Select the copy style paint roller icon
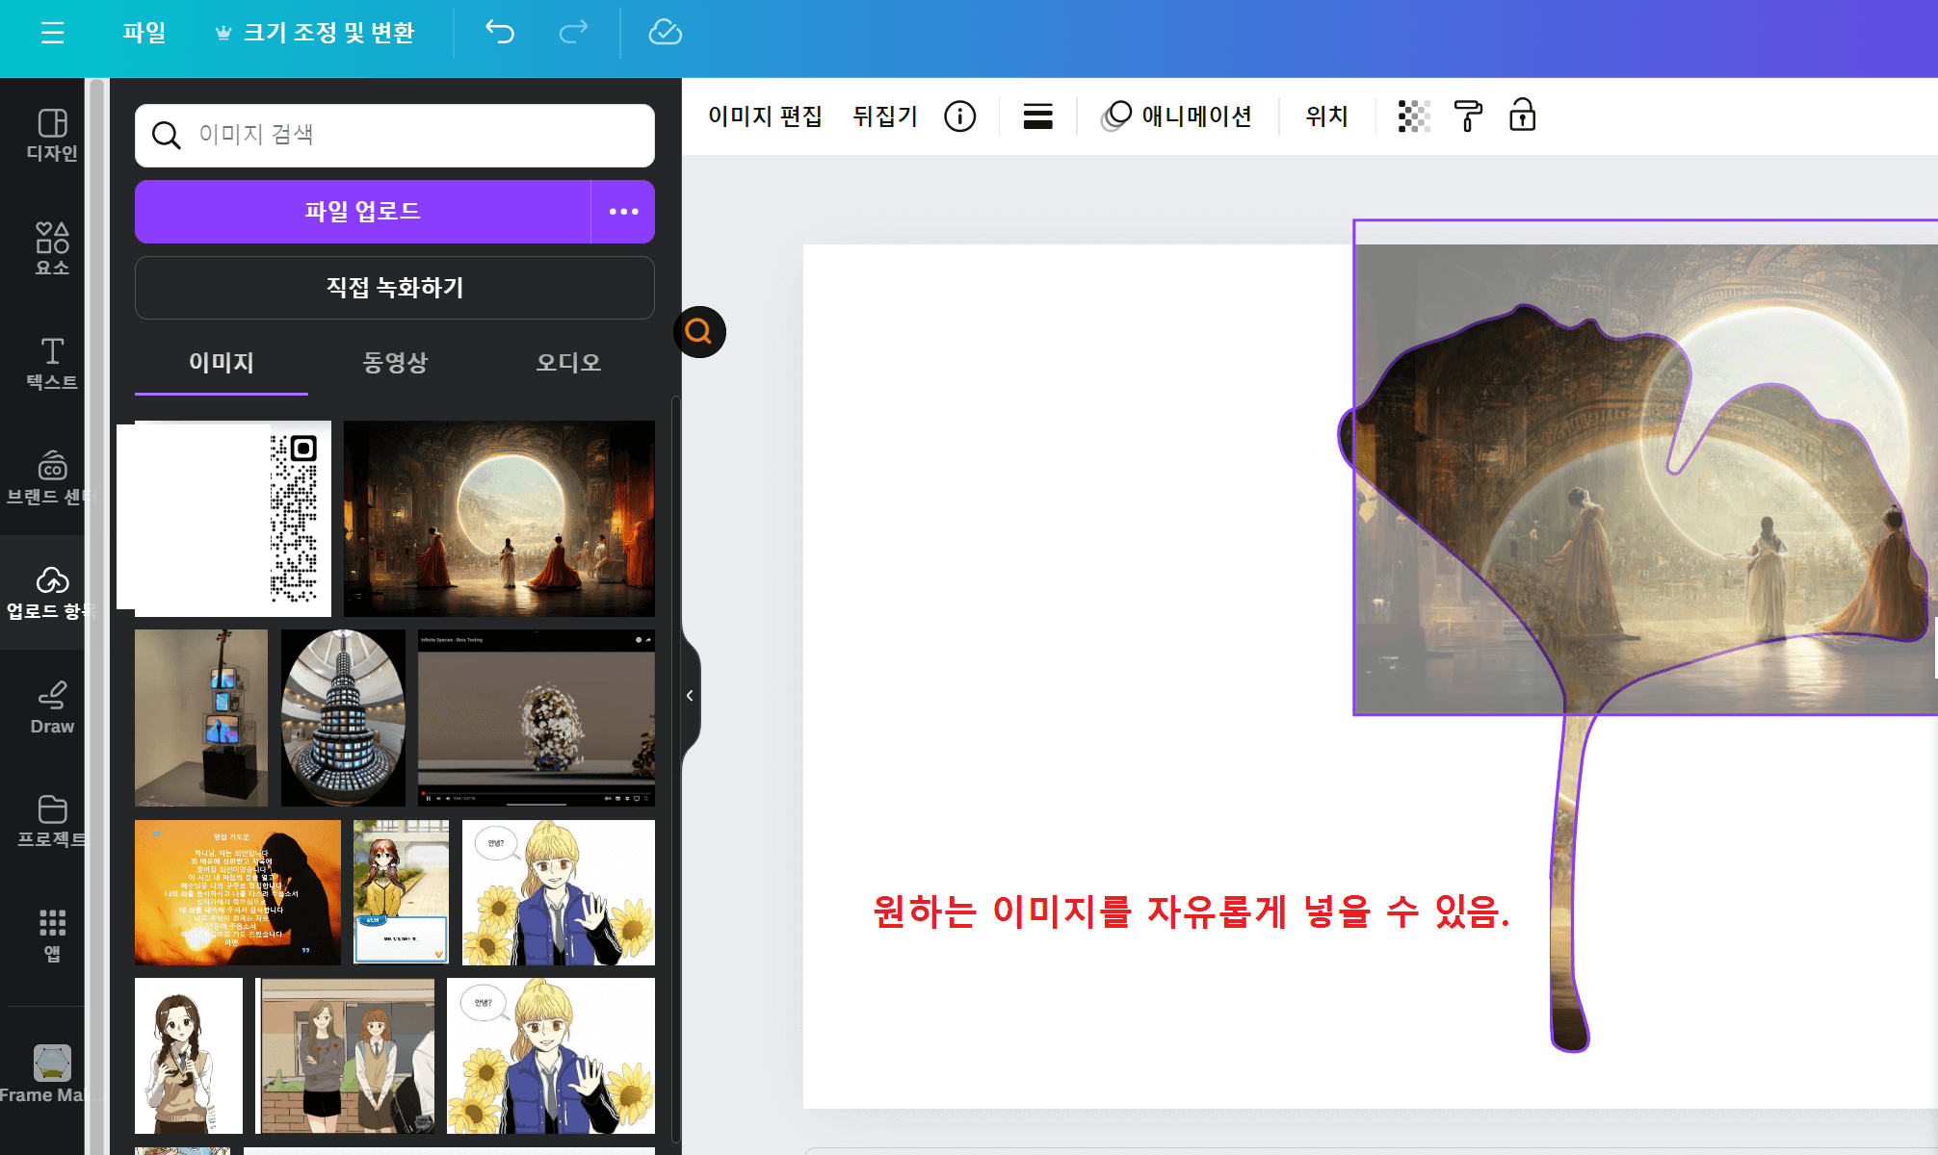1938x1155 pixels. pos(1467,116)
